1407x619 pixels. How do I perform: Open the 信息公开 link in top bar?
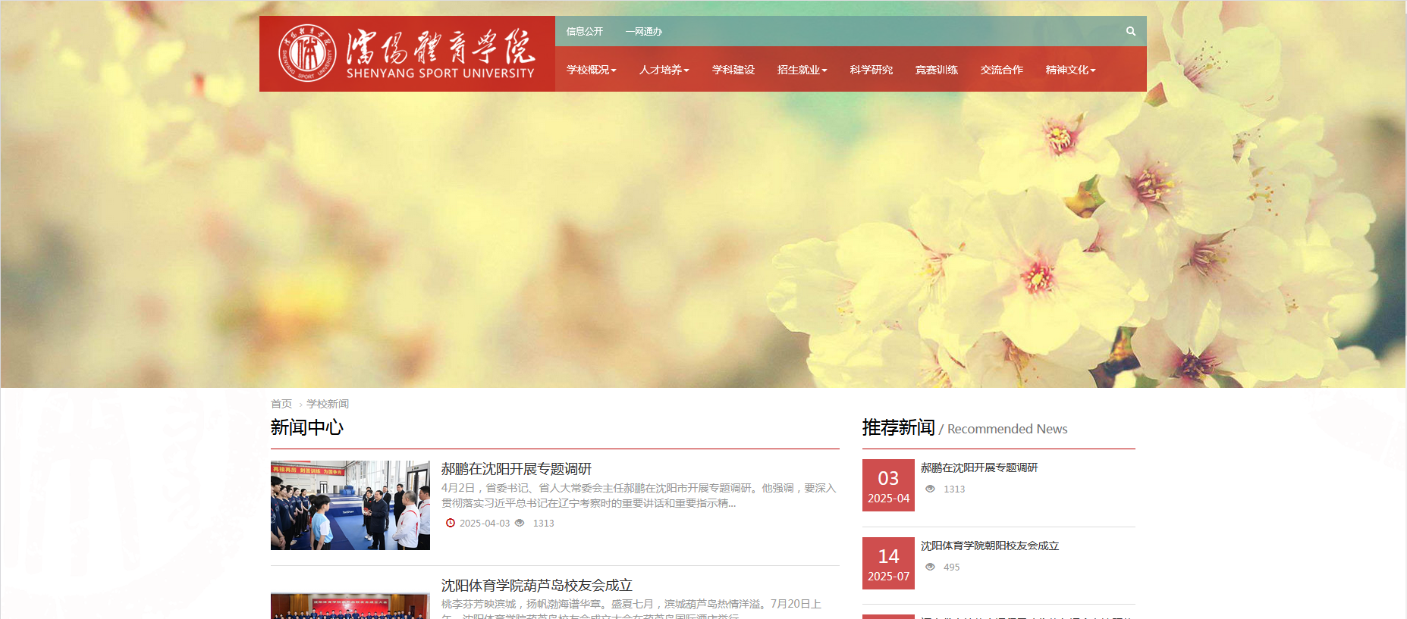(x=584, y=31)
